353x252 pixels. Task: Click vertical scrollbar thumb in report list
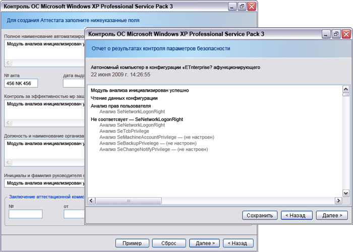tap(346, 95)
